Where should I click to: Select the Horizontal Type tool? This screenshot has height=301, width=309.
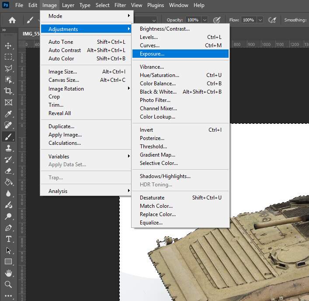tap(8, 239)
